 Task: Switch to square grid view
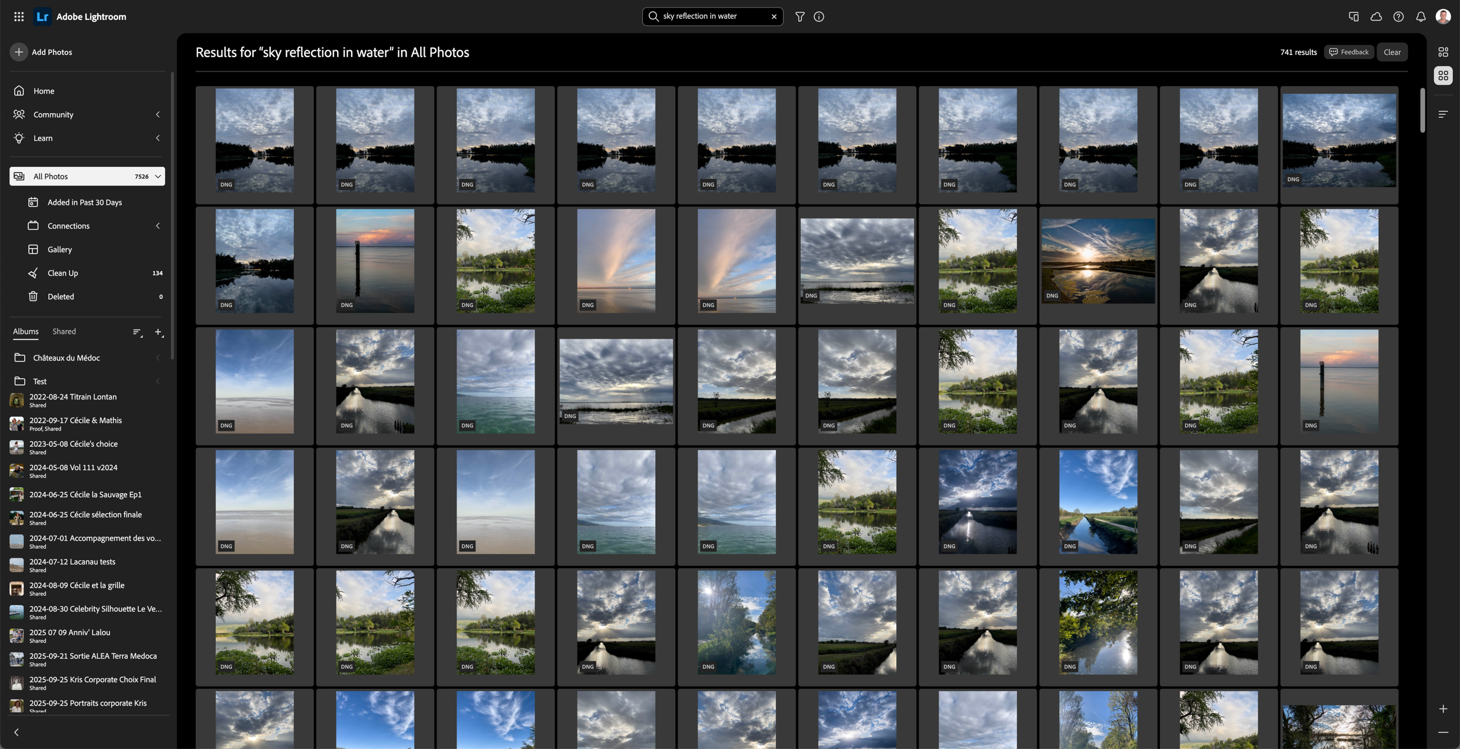tap(1443, 75)
